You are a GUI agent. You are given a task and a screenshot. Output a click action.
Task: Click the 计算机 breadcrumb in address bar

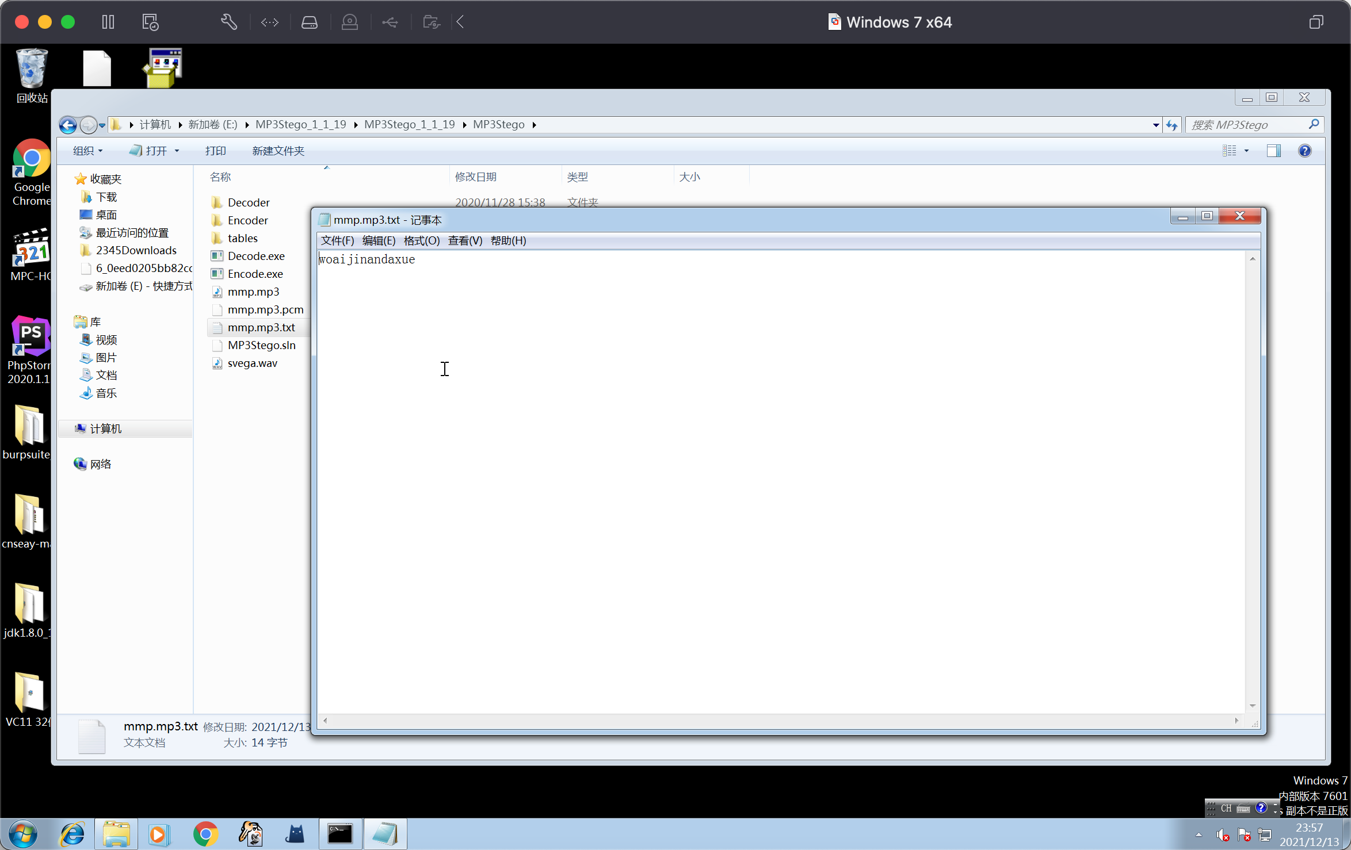[155, 125]
